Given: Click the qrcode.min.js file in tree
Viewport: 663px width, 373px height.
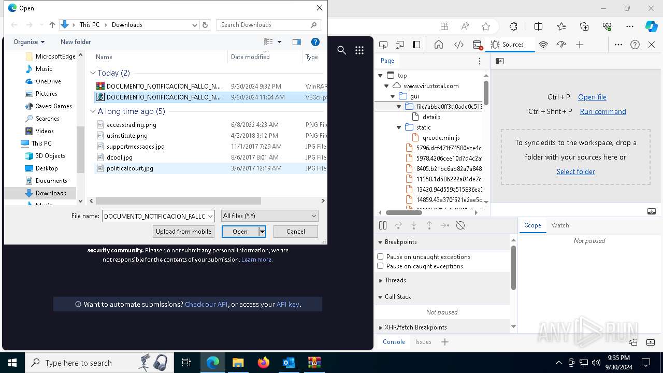Looking at the screenshot, I should tap(441, 138).
